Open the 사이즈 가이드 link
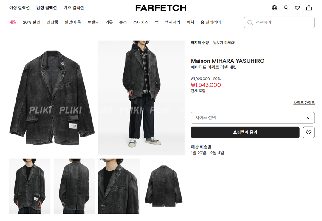The image size is (322, 221). pos(304,103)
